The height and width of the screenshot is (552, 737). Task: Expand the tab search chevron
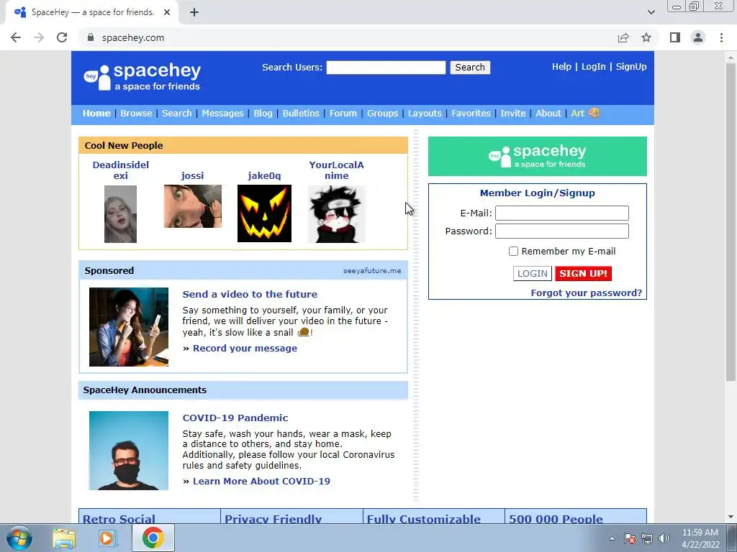(651, 12)
